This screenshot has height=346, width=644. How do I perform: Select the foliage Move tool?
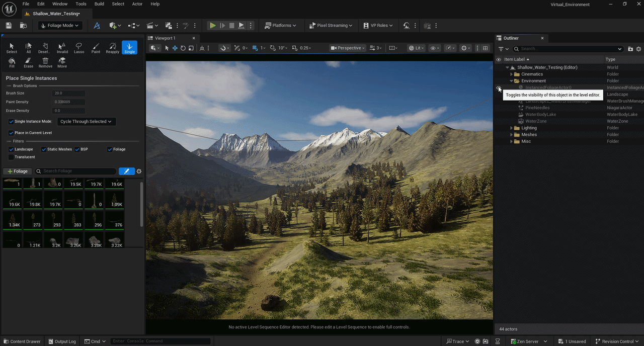[x=62, y=62]
